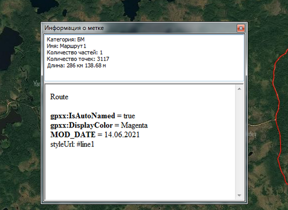Click the scroll up arrow in description panel

tap(239, 89)
